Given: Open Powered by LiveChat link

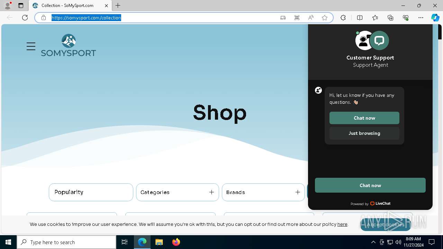Looking at the screenshot, I should tap(370, 204).
